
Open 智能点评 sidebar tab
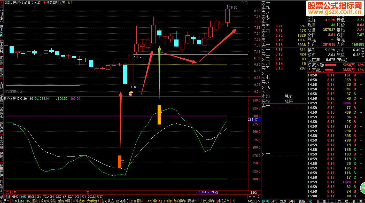2,127
